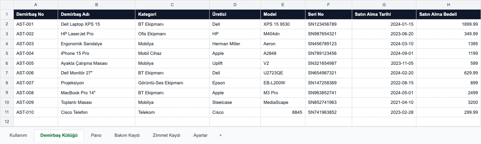Select column C header
The height and width of the screenshot is (144, 481).
pyautogui.click(x=172, y=5)
